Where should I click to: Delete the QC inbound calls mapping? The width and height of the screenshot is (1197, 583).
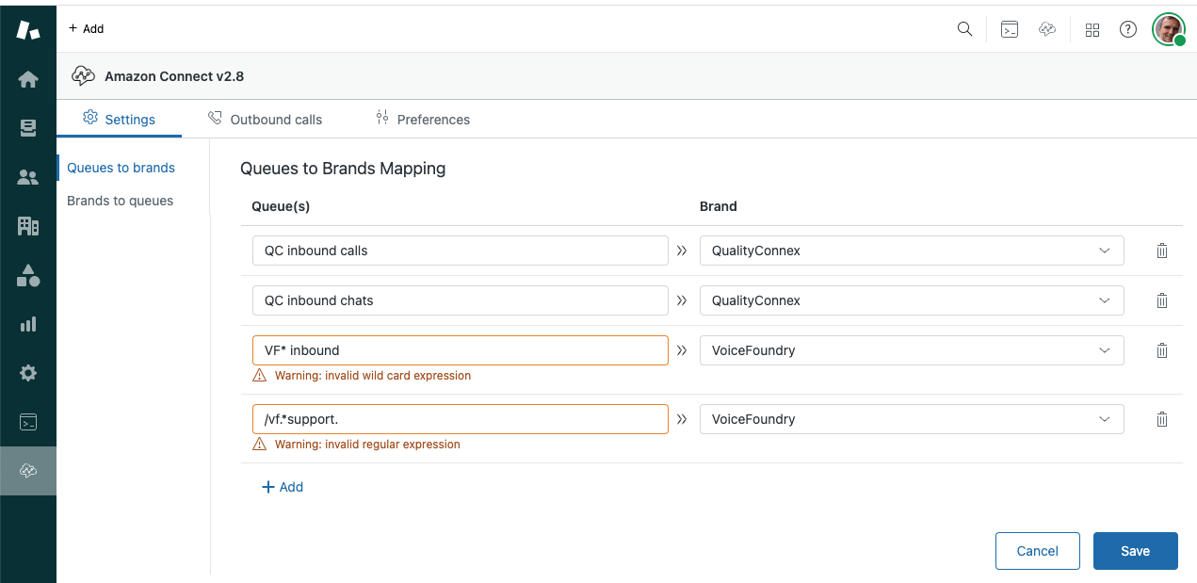[x=1162, y=251]
